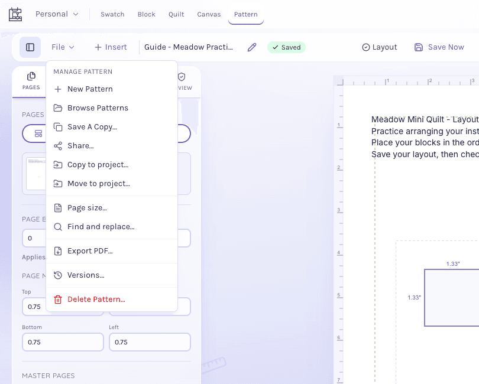Image resolution: width=479 pixels, height=384 pixels.
Task: Open the Pages panel tab
Action: (x=31, y=81)
